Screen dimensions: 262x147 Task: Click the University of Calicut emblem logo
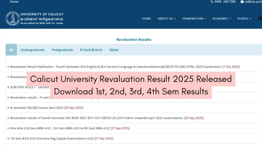[x=13, y=18]
